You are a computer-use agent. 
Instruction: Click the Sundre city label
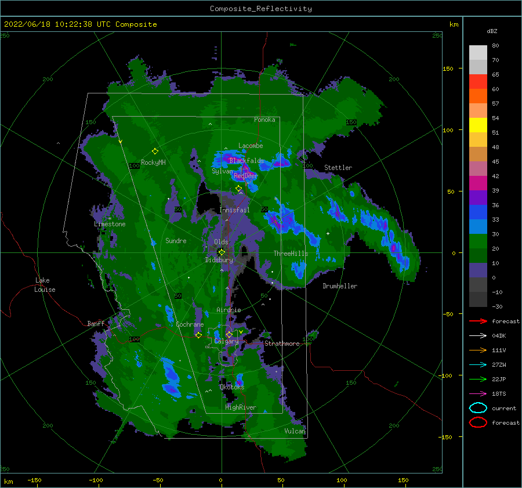pyautogui.click(x=176, y=240)
